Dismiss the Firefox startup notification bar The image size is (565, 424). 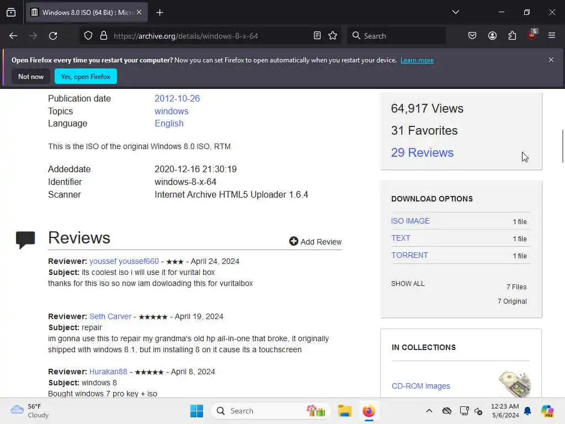[551, 60]
